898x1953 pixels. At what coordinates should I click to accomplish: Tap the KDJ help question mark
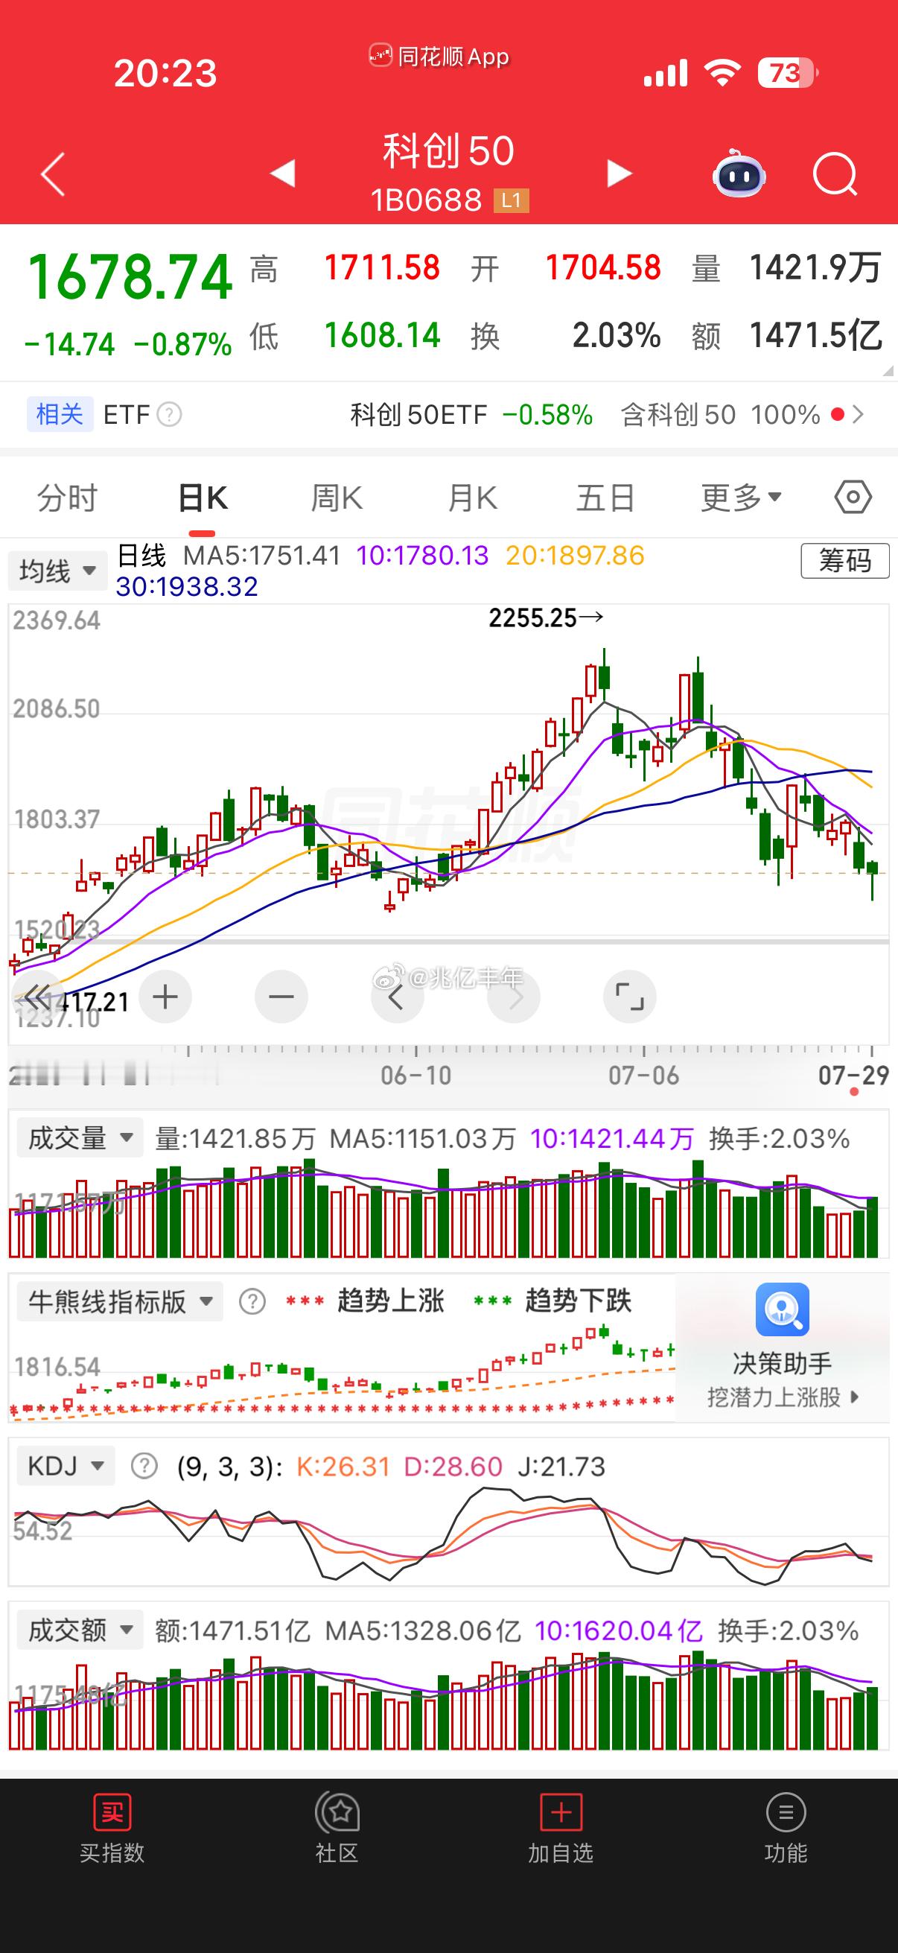[144, 1466]
